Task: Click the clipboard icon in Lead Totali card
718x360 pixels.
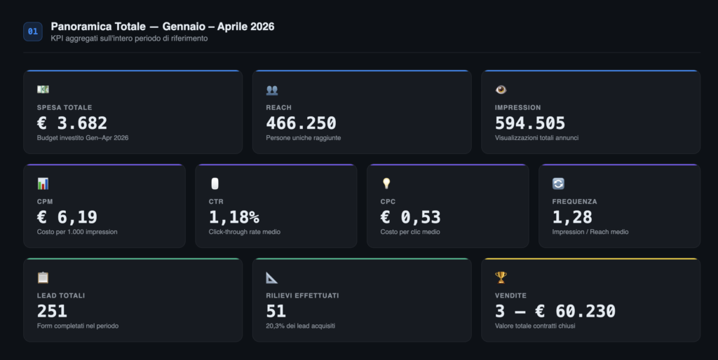Action: (x=43, y=277)
